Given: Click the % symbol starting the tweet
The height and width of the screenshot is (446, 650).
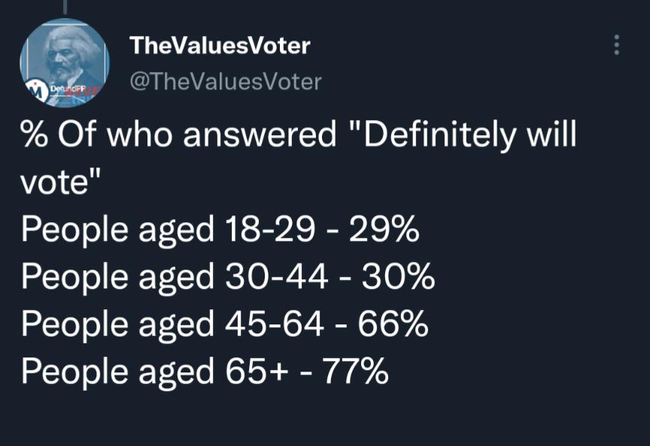Looking at the screenshot, I should pos(34,134).
